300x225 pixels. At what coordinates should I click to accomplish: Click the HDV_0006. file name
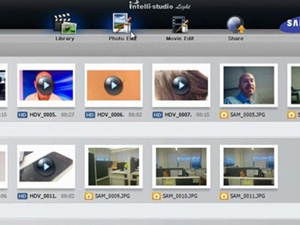click(111, 115)
